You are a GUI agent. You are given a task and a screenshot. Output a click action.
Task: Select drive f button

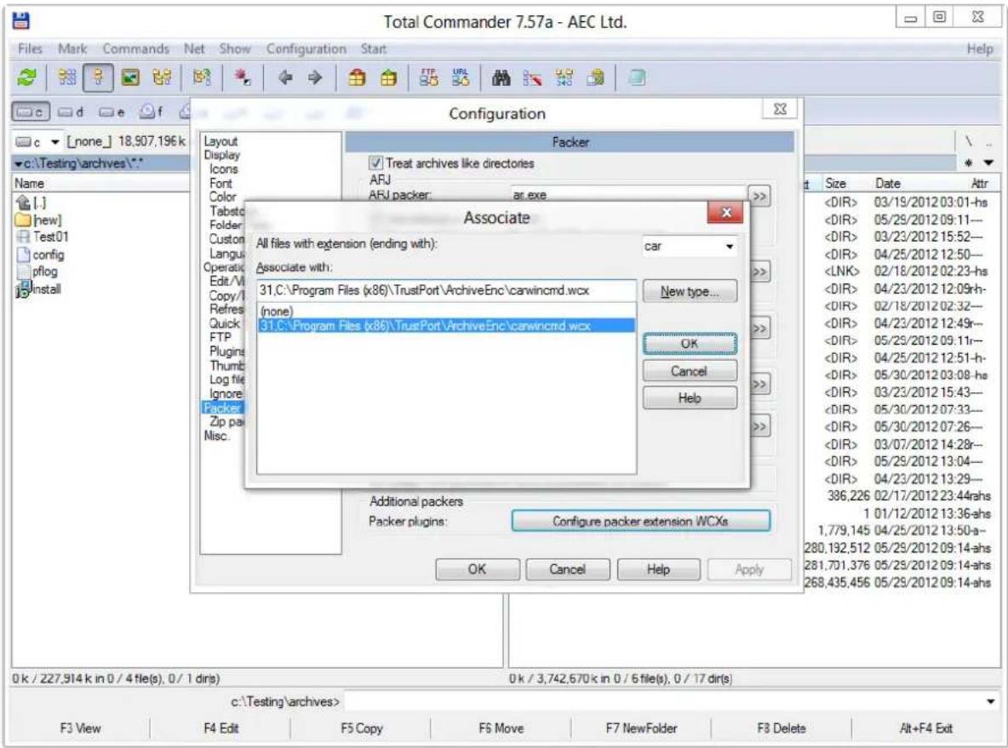tap(152, 111)
